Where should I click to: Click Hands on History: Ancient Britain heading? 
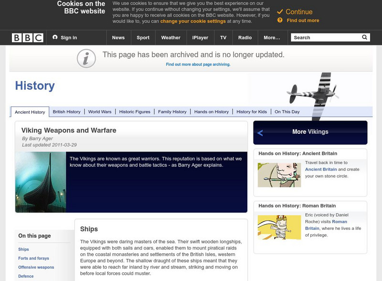click(297, 153)
